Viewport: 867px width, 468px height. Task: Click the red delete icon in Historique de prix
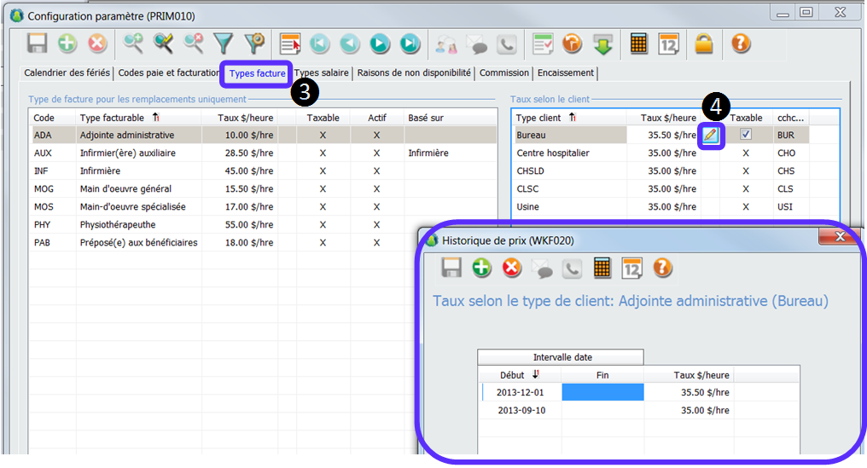point(511,269)
